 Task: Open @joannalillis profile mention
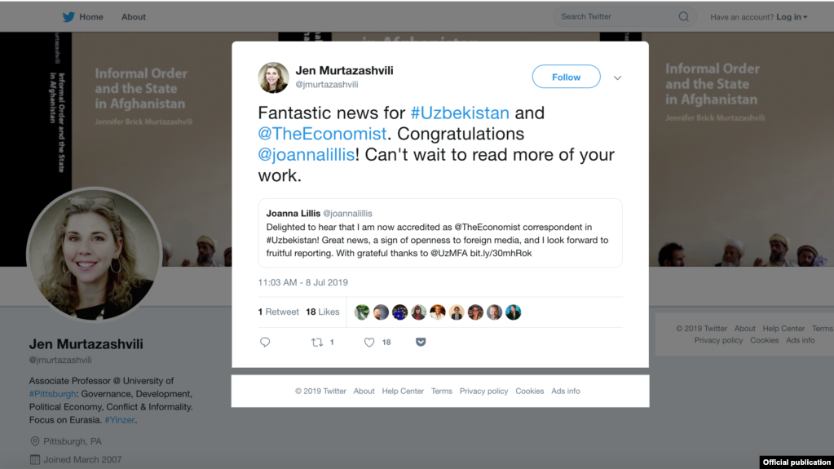307,154
